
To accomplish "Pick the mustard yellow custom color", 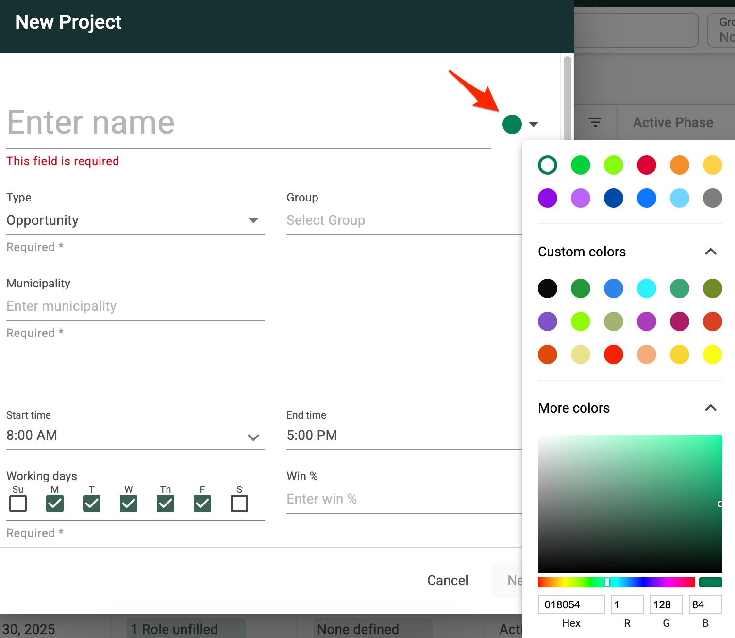I will click(680, 354).
